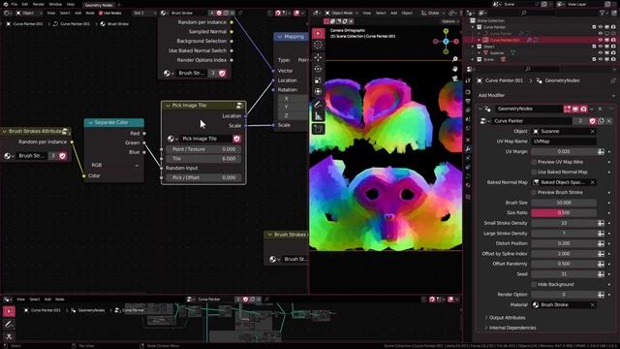The width and height of the screenshot is (620, 349).
Task: Switch to Geometry Nodes workspace tab
Action: (99, 5)
